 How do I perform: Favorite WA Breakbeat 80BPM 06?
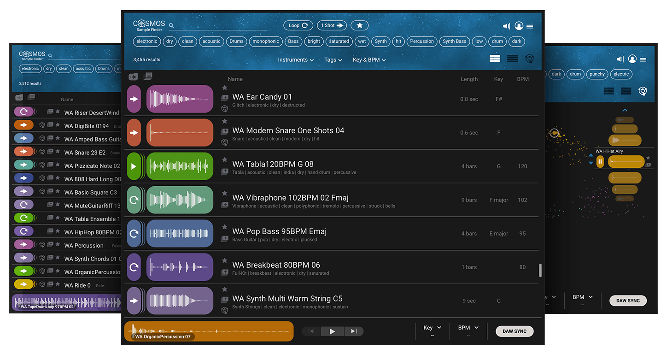tap(224, 261)
